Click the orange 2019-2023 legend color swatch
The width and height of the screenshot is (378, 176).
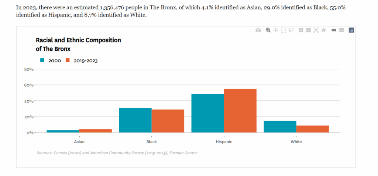tap(68, 60)
